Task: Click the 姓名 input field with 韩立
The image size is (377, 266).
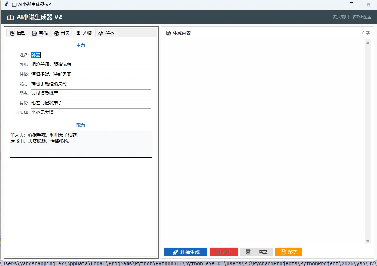Action: coord(91,55)
